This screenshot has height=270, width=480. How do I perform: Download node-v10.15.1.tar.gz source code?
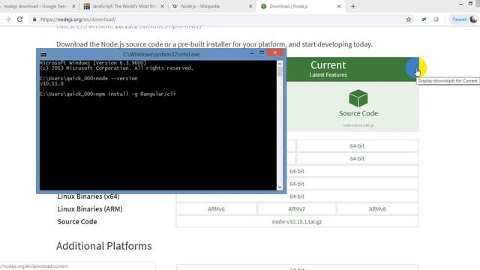[x=297, y=222]
